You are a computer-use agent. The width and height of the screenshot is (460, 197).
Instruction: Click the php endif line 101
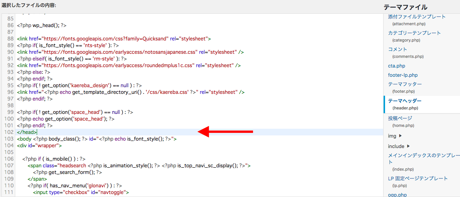pyautogui.click(x=34, y=125)
